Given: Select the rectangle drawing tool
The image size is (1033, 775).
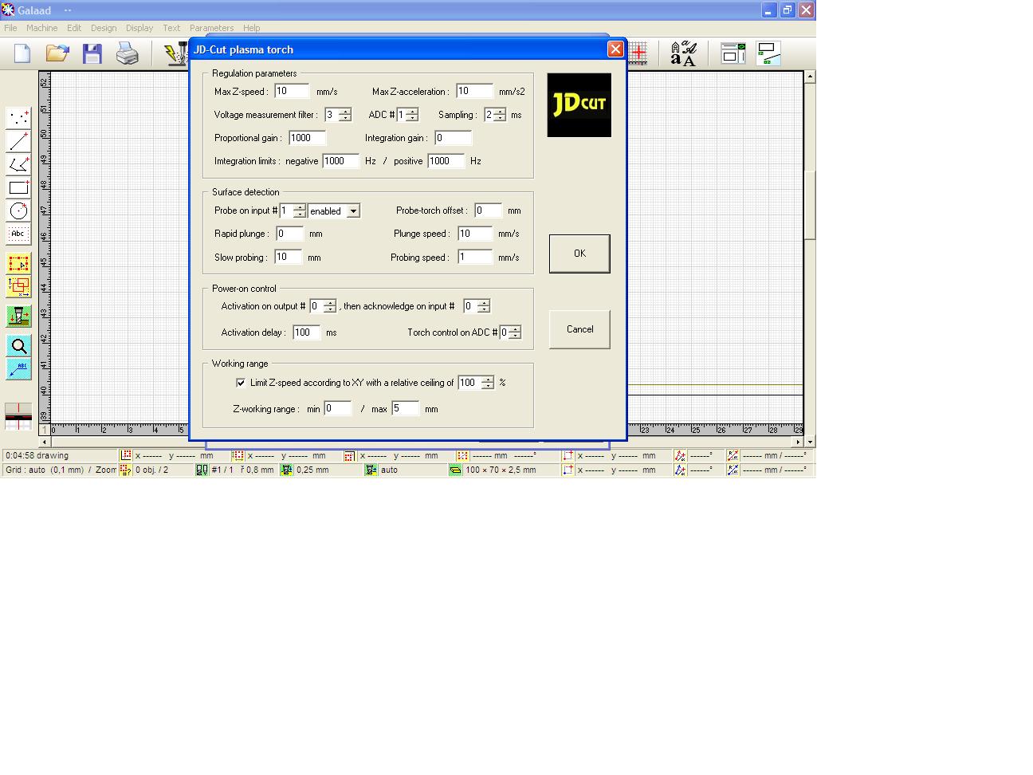Looking at the screenshot, I should (18, 188).
